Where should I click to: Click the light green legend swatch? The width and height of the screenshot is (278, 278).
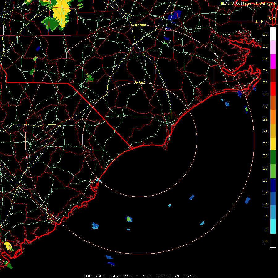click(x=273, y=171)
